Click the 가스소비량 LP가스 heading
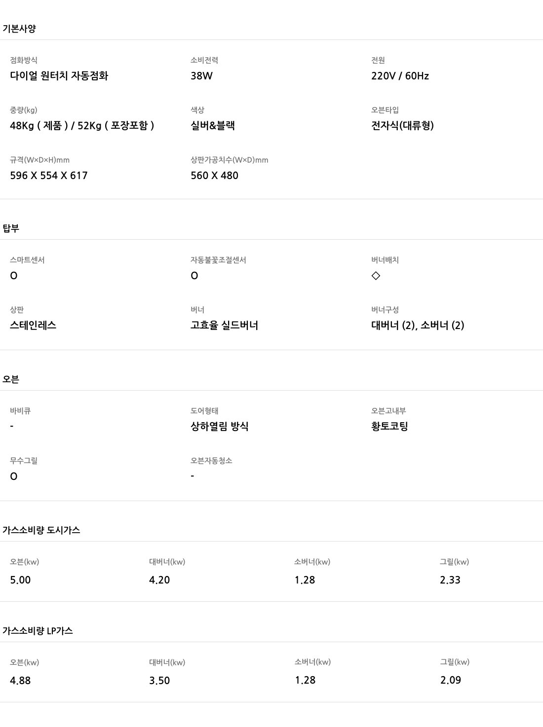Viewport: 543px width, 727px height. point(38,631)
